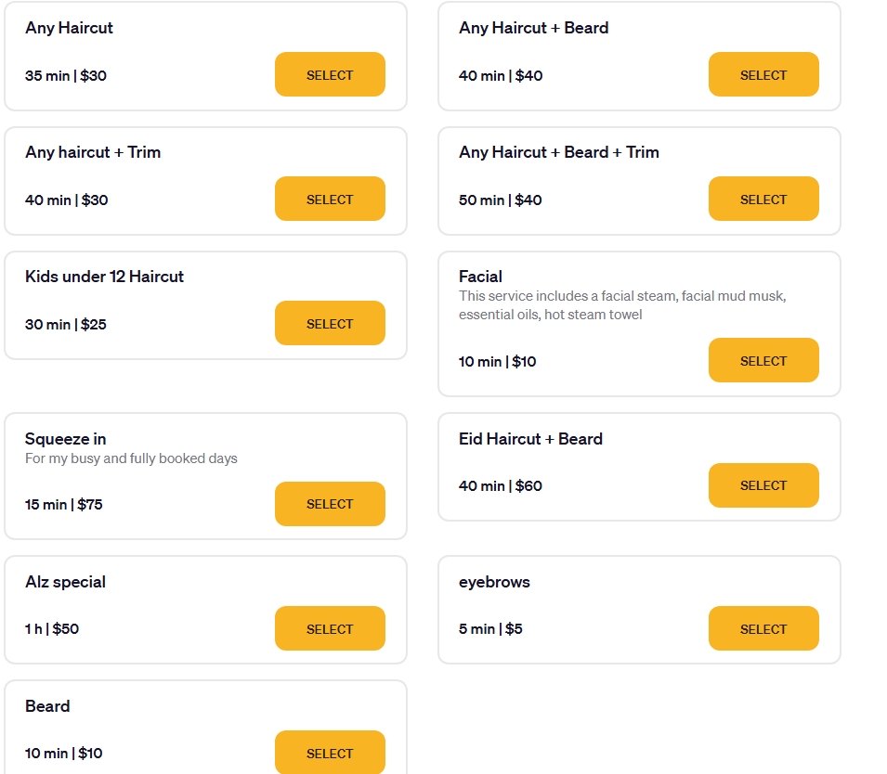Click the Facial service description text
This screenshot has width=887, height=774.
tap(622, 305)
